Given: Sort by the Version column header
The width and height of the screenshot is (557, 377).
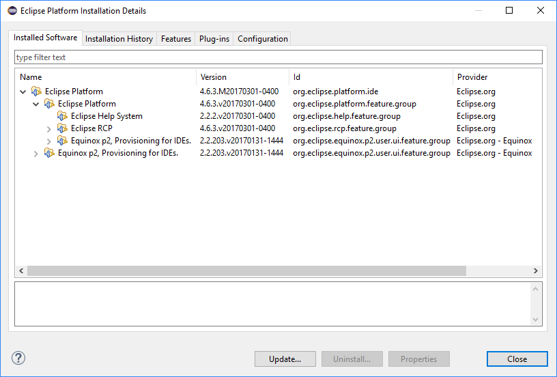Looking at the screenshot, I should [242, 77].
